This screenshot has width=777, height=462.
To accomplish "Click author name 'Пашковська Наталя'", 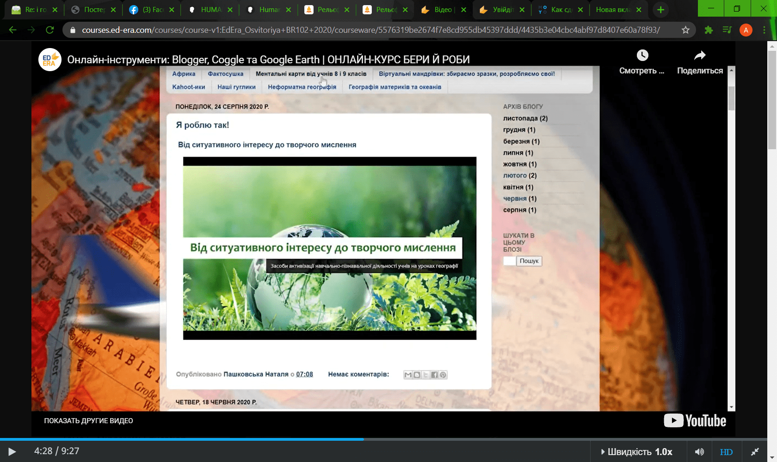I will click(x=256, y=374).
